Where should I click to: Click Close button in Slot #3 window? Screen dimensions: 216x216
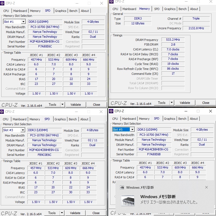96,213
